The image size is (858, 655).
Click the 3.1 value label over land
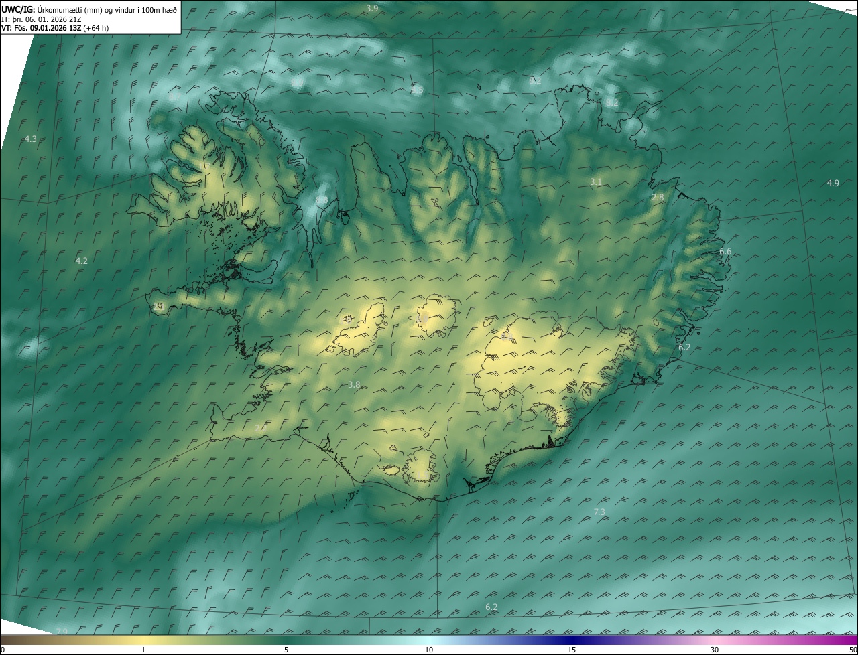pos(596,182)
